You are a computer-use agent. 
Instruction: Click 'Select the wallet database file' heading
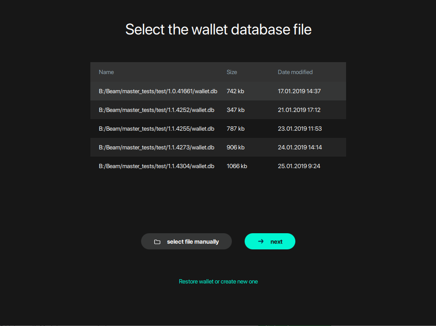[218, 29]
